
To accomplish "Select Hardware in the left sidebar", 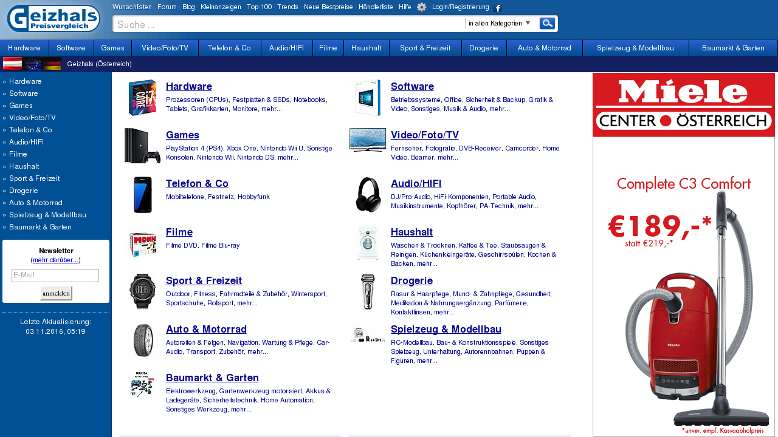I will (26, 81).
